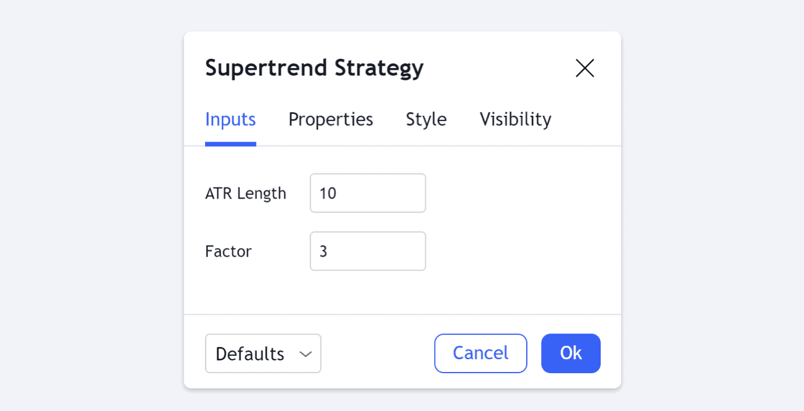Confirm settings with the Ok button
Screen dimensions: 804x411
(x=570, y=353)
